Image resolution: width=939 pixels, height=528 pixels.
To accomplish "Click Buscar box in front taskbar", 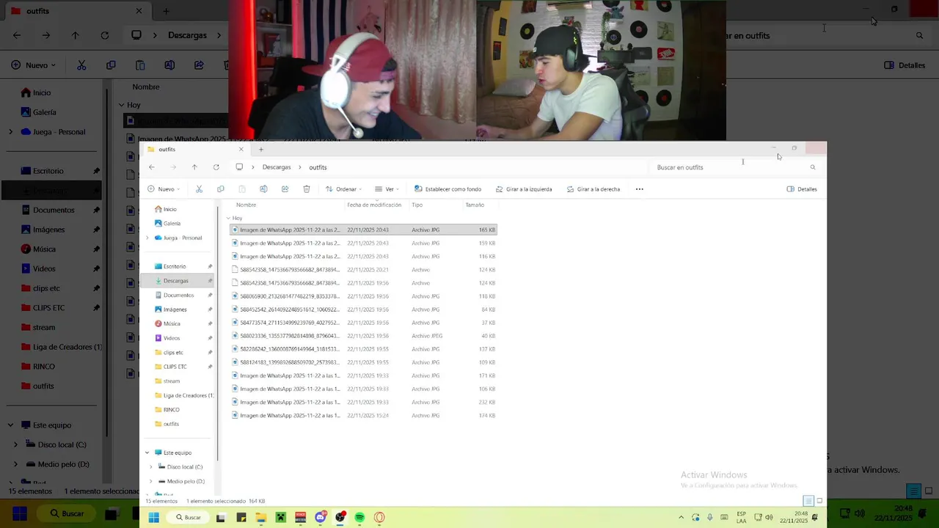I will tap(188, 518).
